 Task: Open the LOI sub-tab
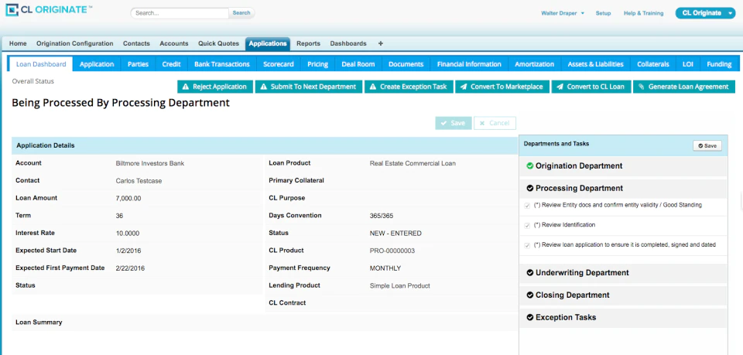688,64
